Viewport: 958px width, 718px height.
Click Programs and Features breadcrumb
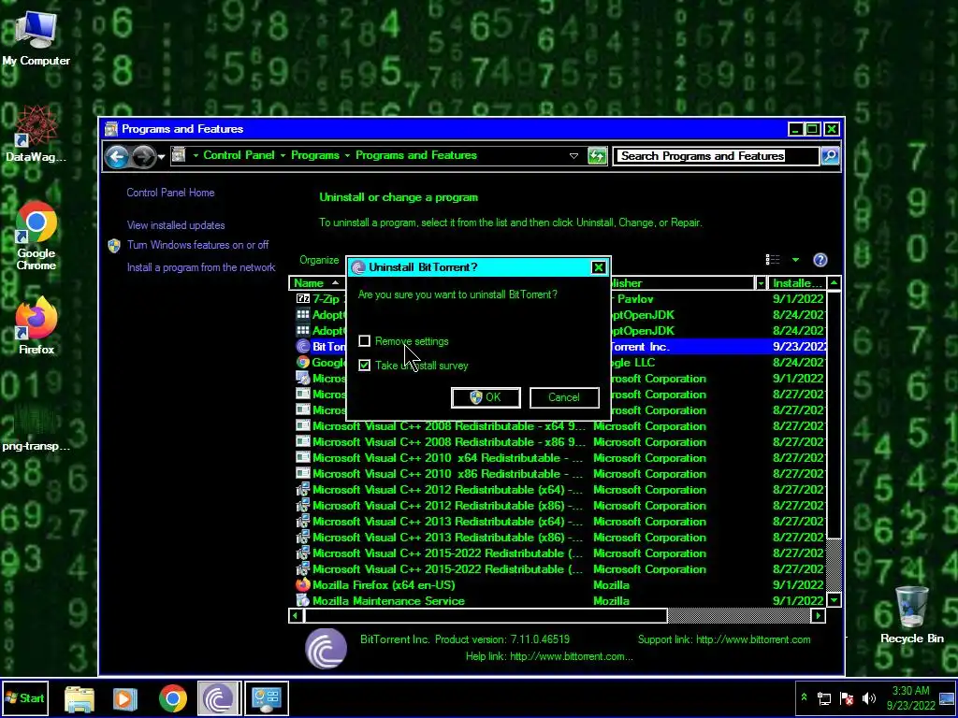[416, 155]
